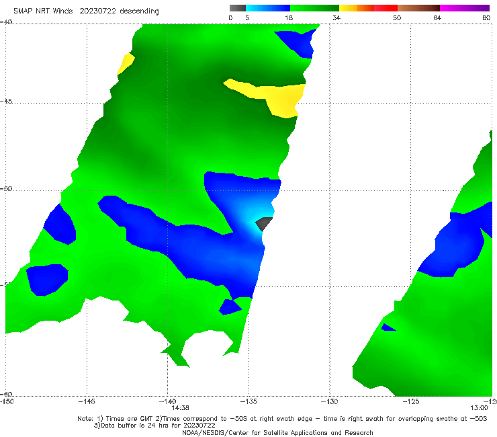Click the longitude label -145
497x437 pixels.
click(87, 401)
